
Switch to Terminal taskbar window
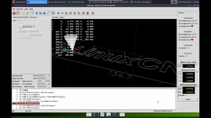tap(141, 2)
